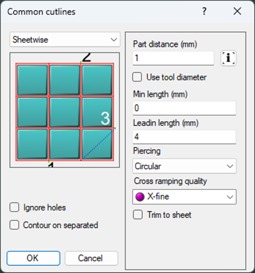Toggle the Ignore holes checkbox
This screenshot has width=255, height=273.
click(x=14, y=207)
